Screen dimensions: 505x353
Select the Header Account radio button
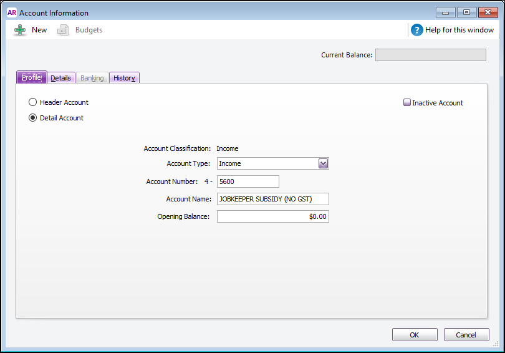[x=33, y=102]
